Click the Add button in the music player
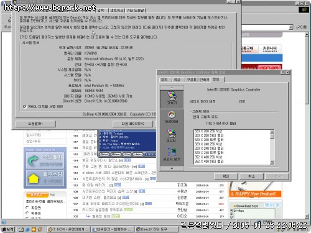Viewport: 311px width, 233px height. pos(104,154)
